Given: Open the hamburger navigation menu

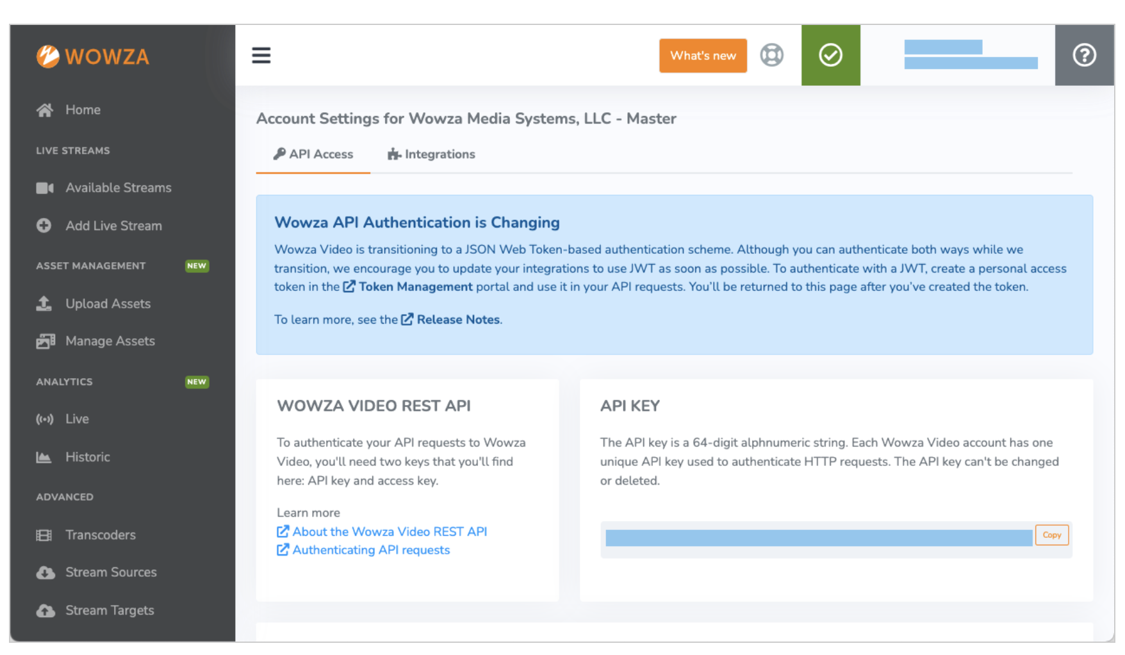Looking at the screenshot, I should click(261, 56).
